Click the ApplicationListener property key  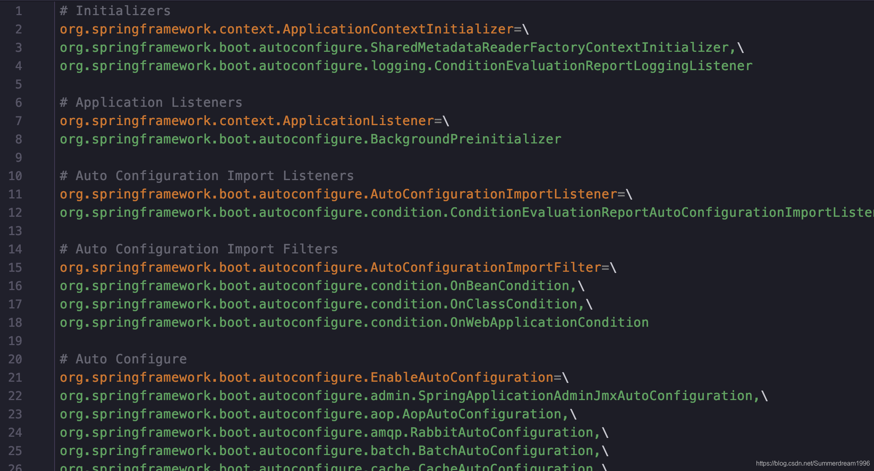247,121
